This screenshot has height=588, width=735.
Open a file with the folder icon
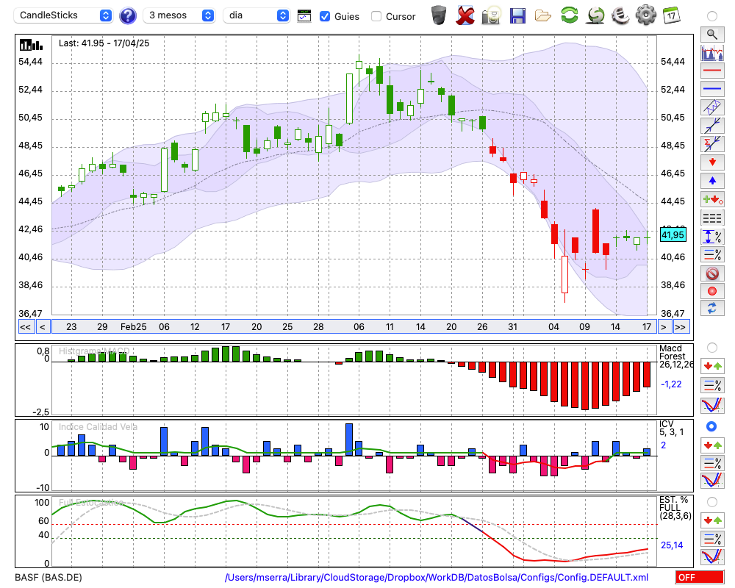[x=543, y=16]
